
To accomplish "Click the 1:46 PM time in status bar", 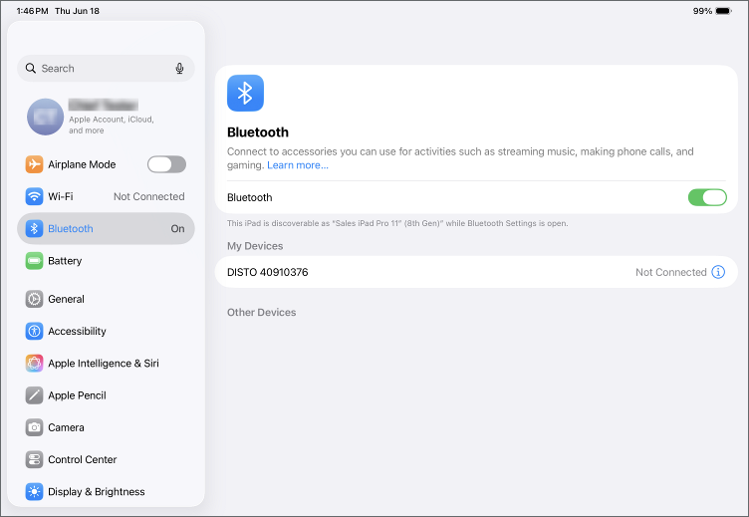I will point(32,11).
